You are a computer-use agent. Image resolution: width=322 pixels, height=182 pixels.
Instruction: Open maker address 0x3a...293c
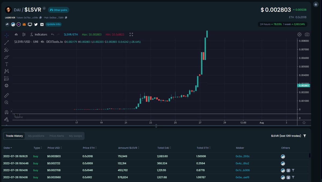coord(243,156)
